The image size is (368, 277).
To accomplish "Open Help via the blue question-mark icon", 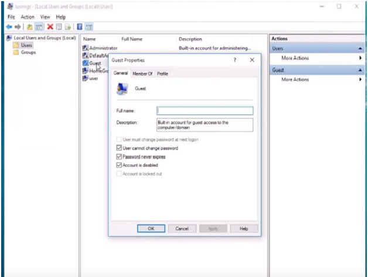I will pyautogui.click(x=80, y=27).
